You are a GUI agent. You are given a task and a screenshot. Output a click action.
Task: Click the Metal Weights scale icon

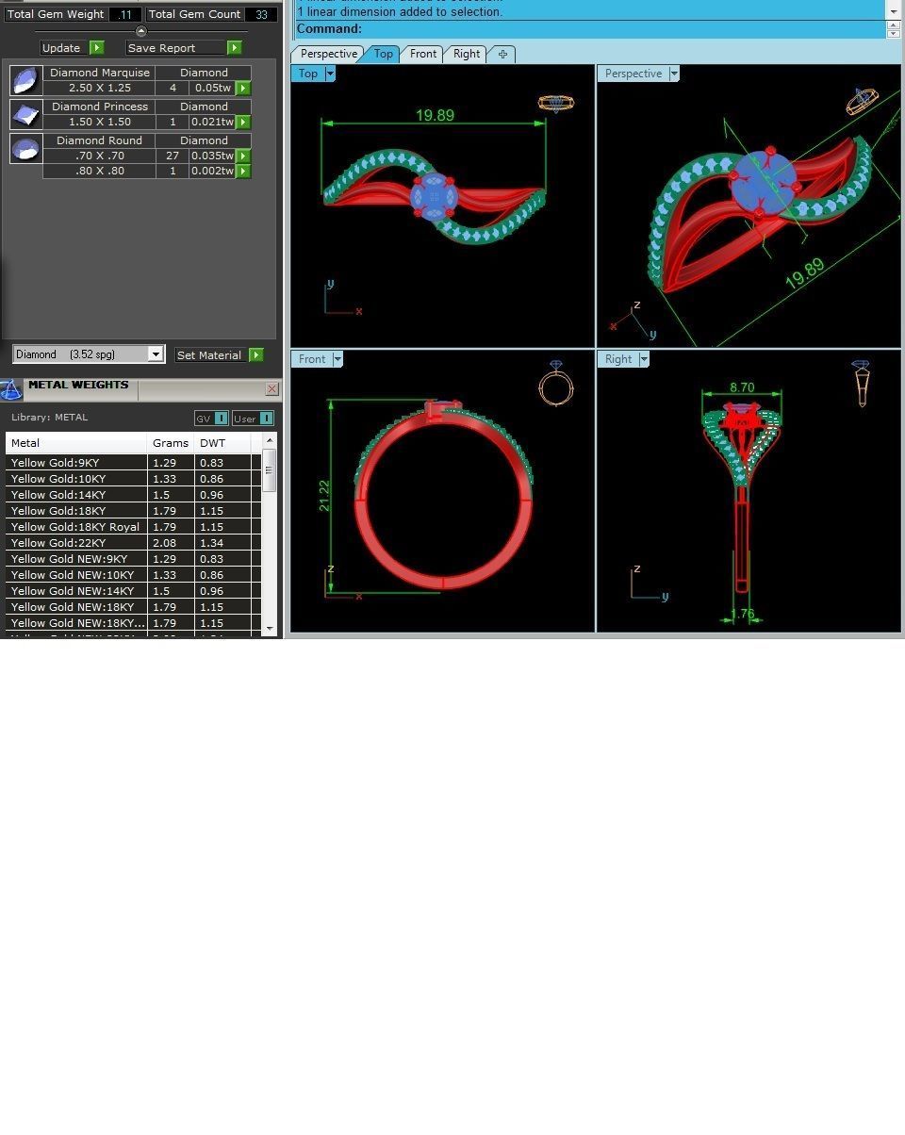click(x=11, y=389)
